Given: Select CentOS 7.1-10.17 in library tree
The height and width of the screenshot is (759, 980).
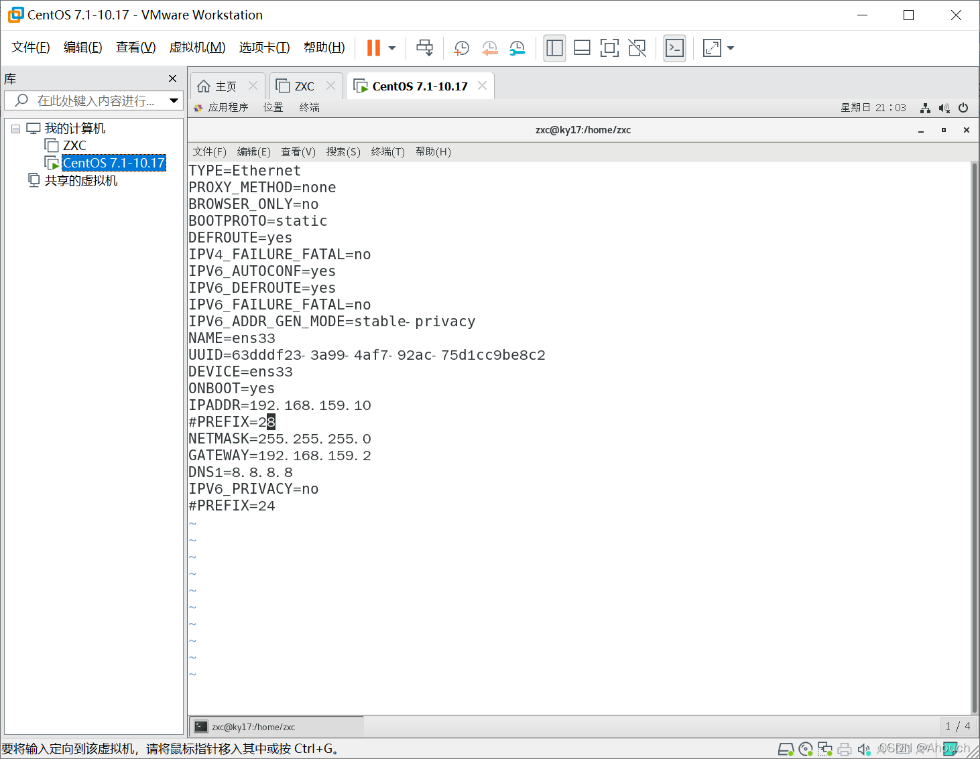Looking at the screenshot, I should (x=113, y=163).
